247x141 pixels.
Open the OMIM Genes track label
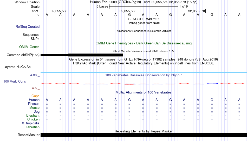29,47
